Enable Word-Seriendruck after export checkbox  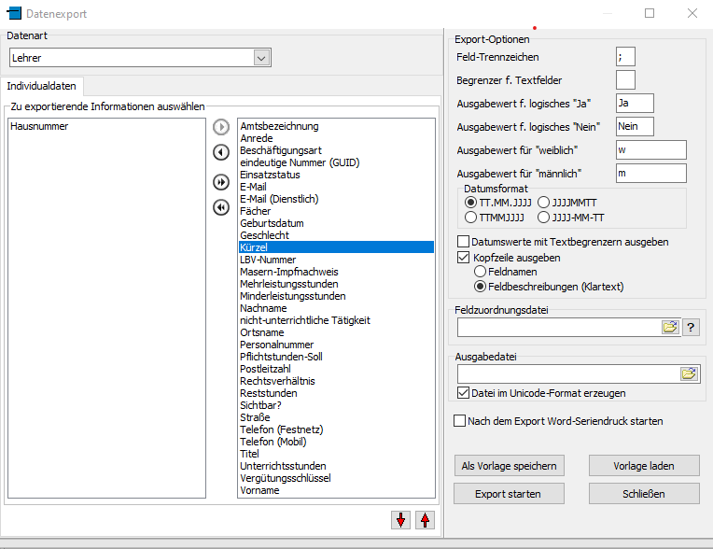point(459,421)
